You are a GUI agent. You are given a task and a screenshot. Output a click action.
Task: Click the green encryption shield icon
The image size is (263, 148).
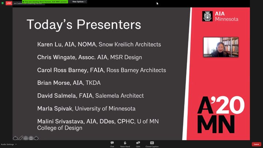tap(3, 3)
